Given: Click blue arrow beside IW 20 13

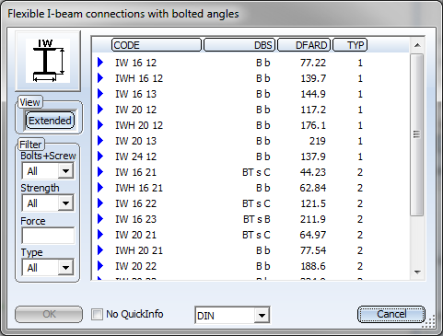Looking at the screenshot, I should coord(100,141).
